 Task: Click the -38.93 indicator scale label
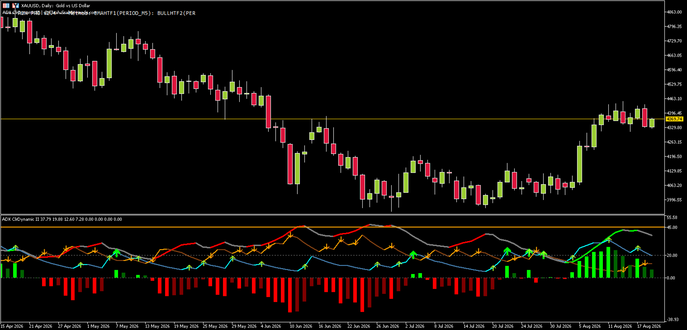(x=673, y=319)
